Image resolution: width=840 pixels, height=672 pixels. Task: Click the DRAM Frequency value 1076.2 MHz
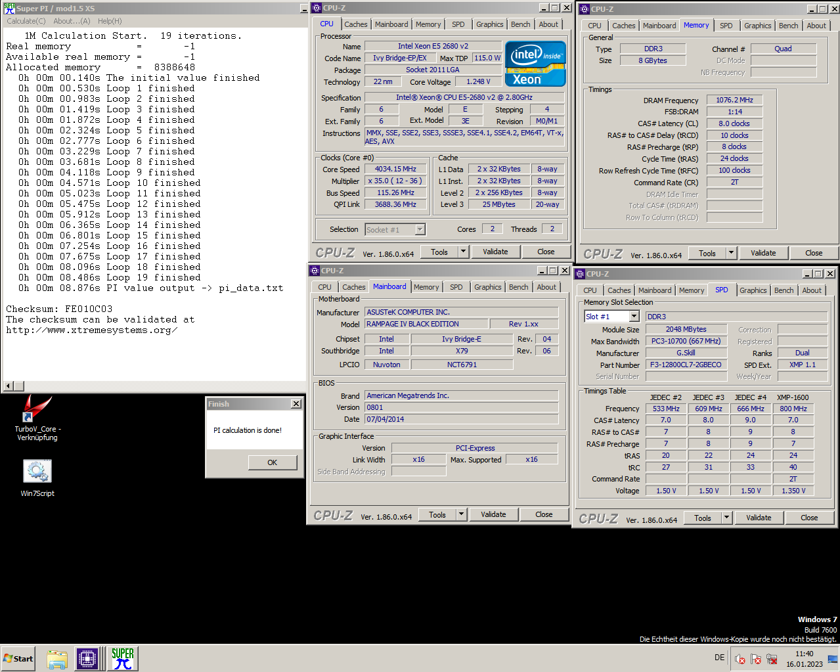tap(735, 100)
